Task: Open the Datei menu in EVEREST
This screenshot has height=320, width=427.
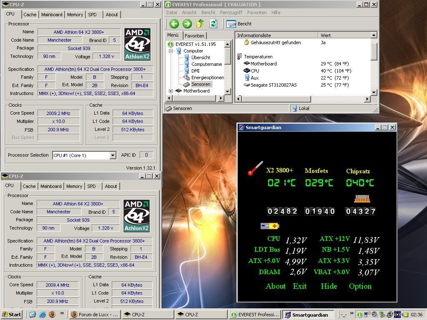Action: coord(171,12)
